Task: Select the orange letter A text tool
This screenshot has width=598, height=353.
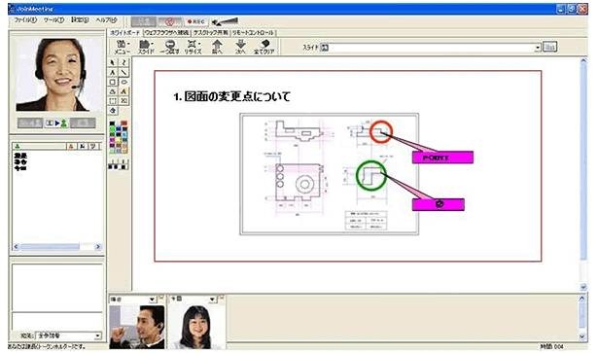Action: tap(123, 91)
